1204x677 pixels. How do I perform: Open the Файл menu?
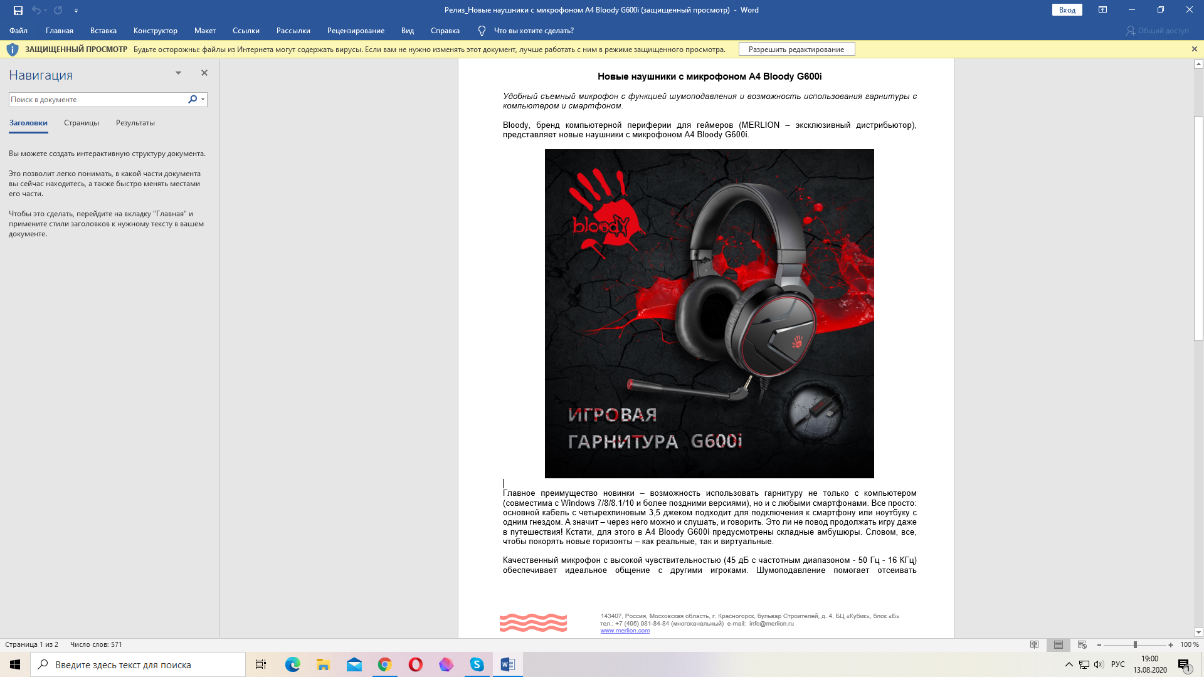point(18,31)
